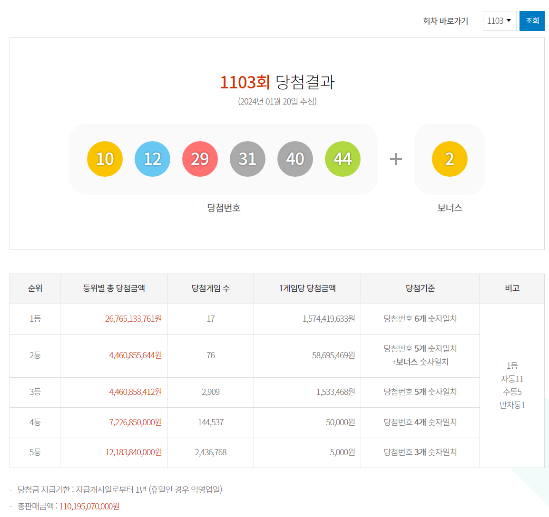Click per-game prize 1,533,468원

click(x=336, y=392)
